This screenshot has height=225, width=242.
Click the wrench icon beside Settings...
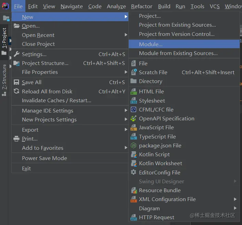tap(16, 54)
